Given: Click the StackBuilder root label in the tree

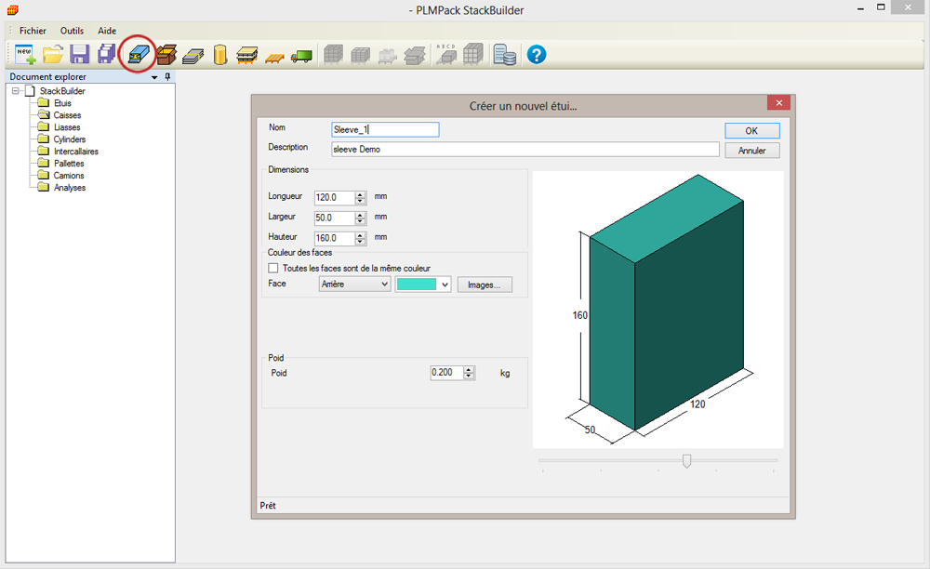Looking at the screenshot, I should coord(62,91).
